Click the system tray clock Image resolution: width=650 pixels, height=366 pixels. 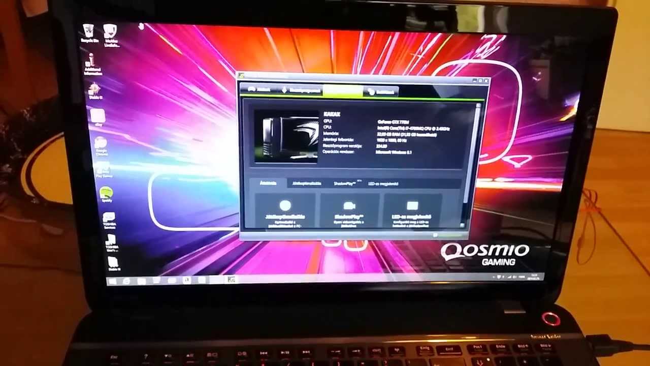[534, 277]
